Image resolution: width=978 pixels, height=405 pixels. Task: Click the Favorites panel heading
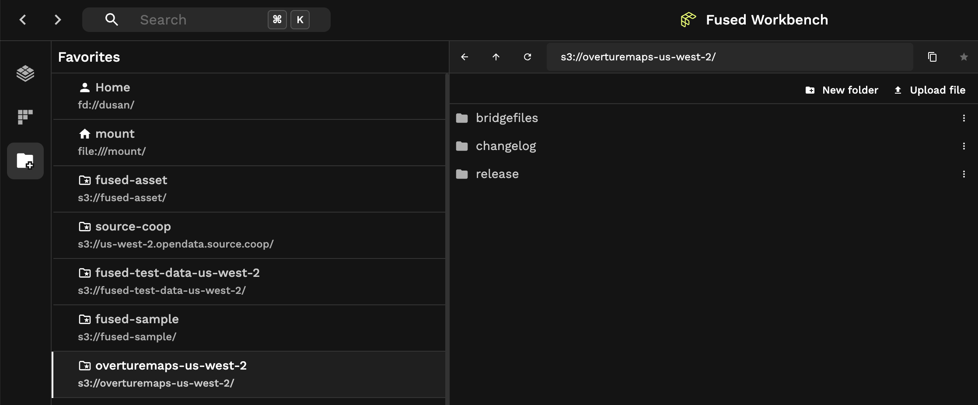tap(89, 57)
